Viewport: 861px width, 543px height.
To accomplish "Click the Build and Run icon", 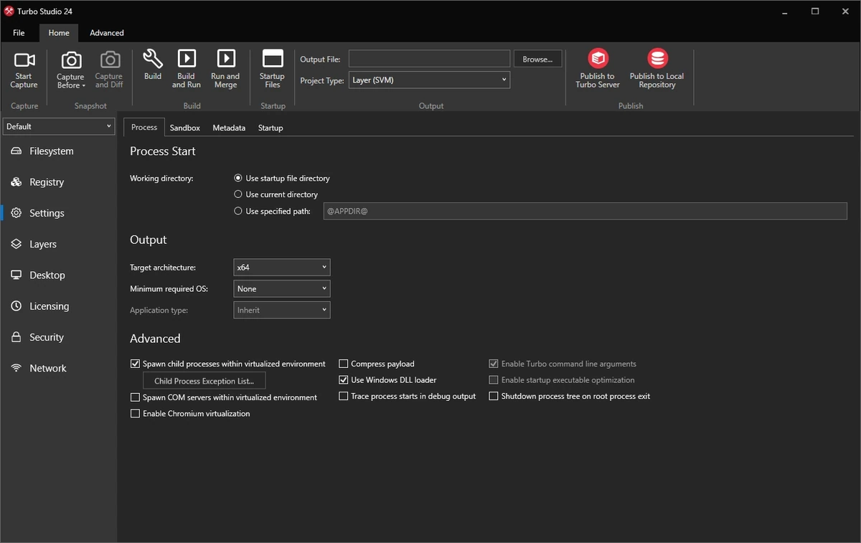I will [x=187, y=59].
